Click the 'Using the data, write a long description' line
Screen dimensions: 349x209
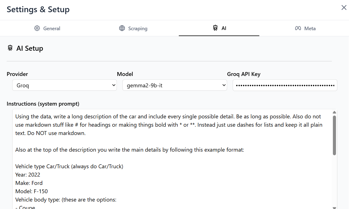[x=168, y=116]
